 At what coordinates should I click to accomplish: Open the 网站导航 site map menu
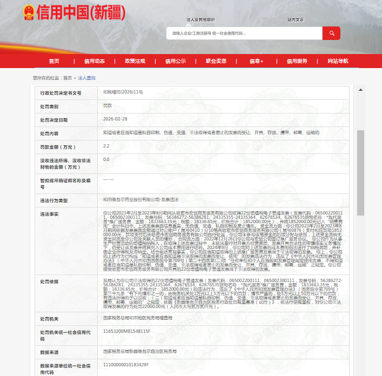[338, 61]
